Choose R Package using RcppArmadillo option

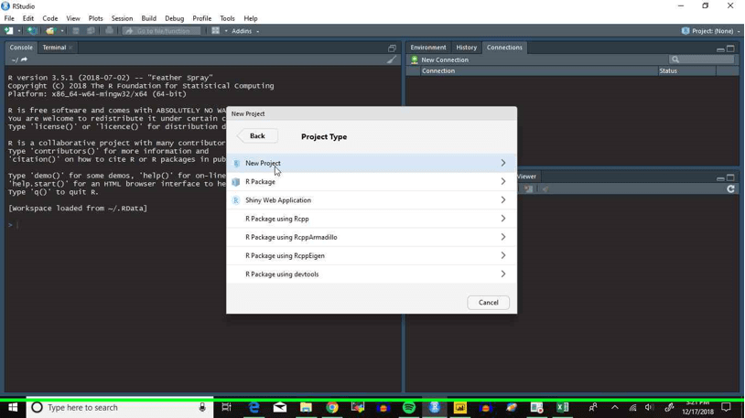pos(372,237)
